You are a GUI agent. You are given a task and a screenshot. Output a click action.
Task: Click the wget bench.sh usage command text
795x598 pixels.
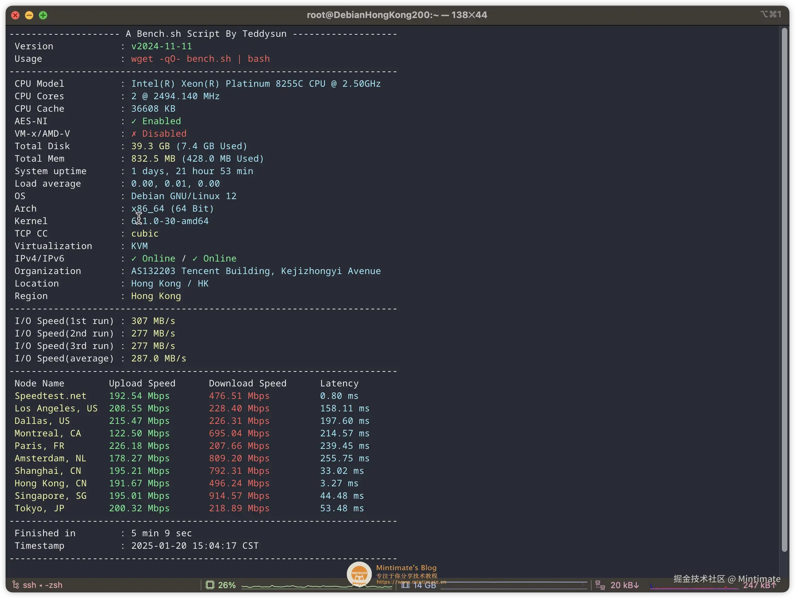(200, 59)
